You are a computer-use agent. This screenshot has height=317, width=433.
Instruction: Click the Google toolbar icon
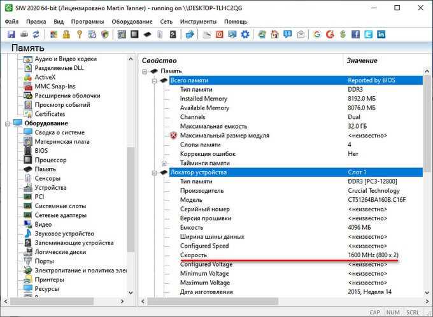pos(317,34)
